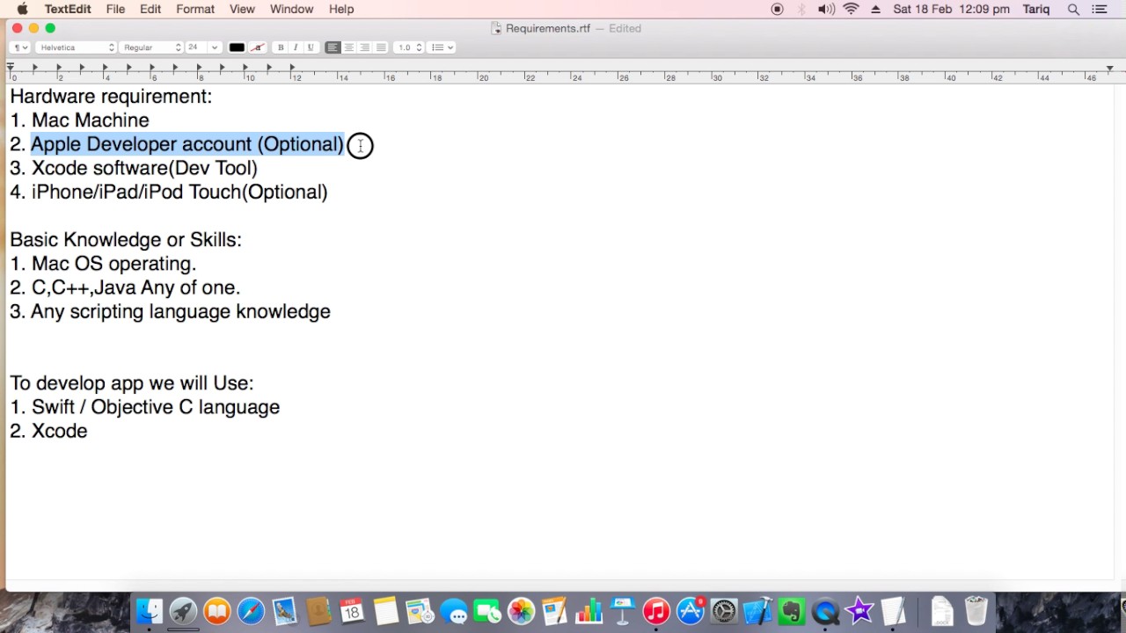Open the Apple menu
This screenshot has height=633, width=1126.
coord(22,9)
